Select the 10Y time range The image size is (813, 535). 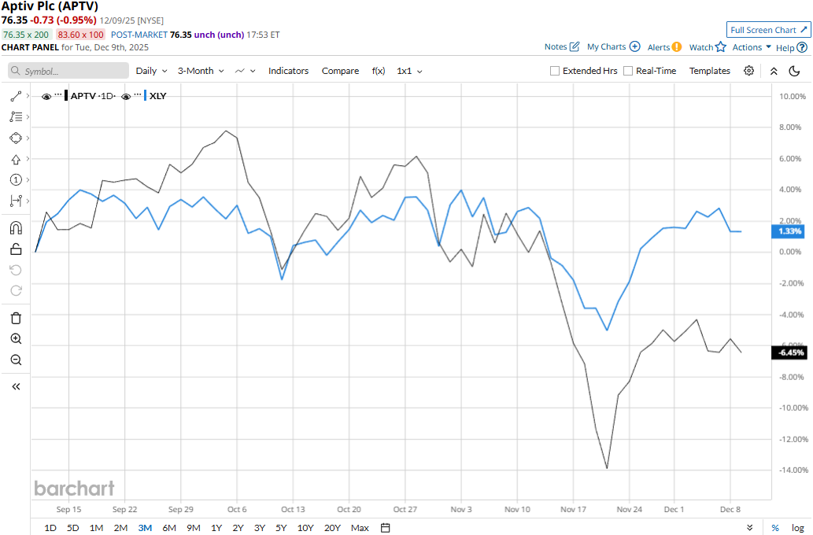coord(305,528)
